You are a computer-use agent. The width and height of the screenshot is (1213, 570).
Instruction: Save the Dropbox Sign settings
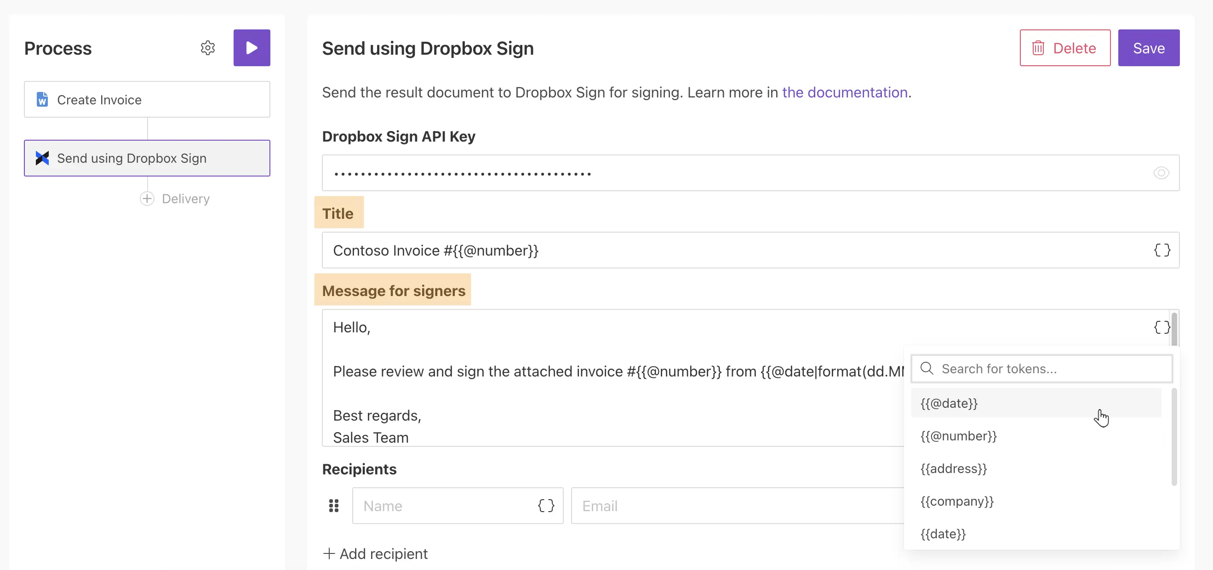1149,48
